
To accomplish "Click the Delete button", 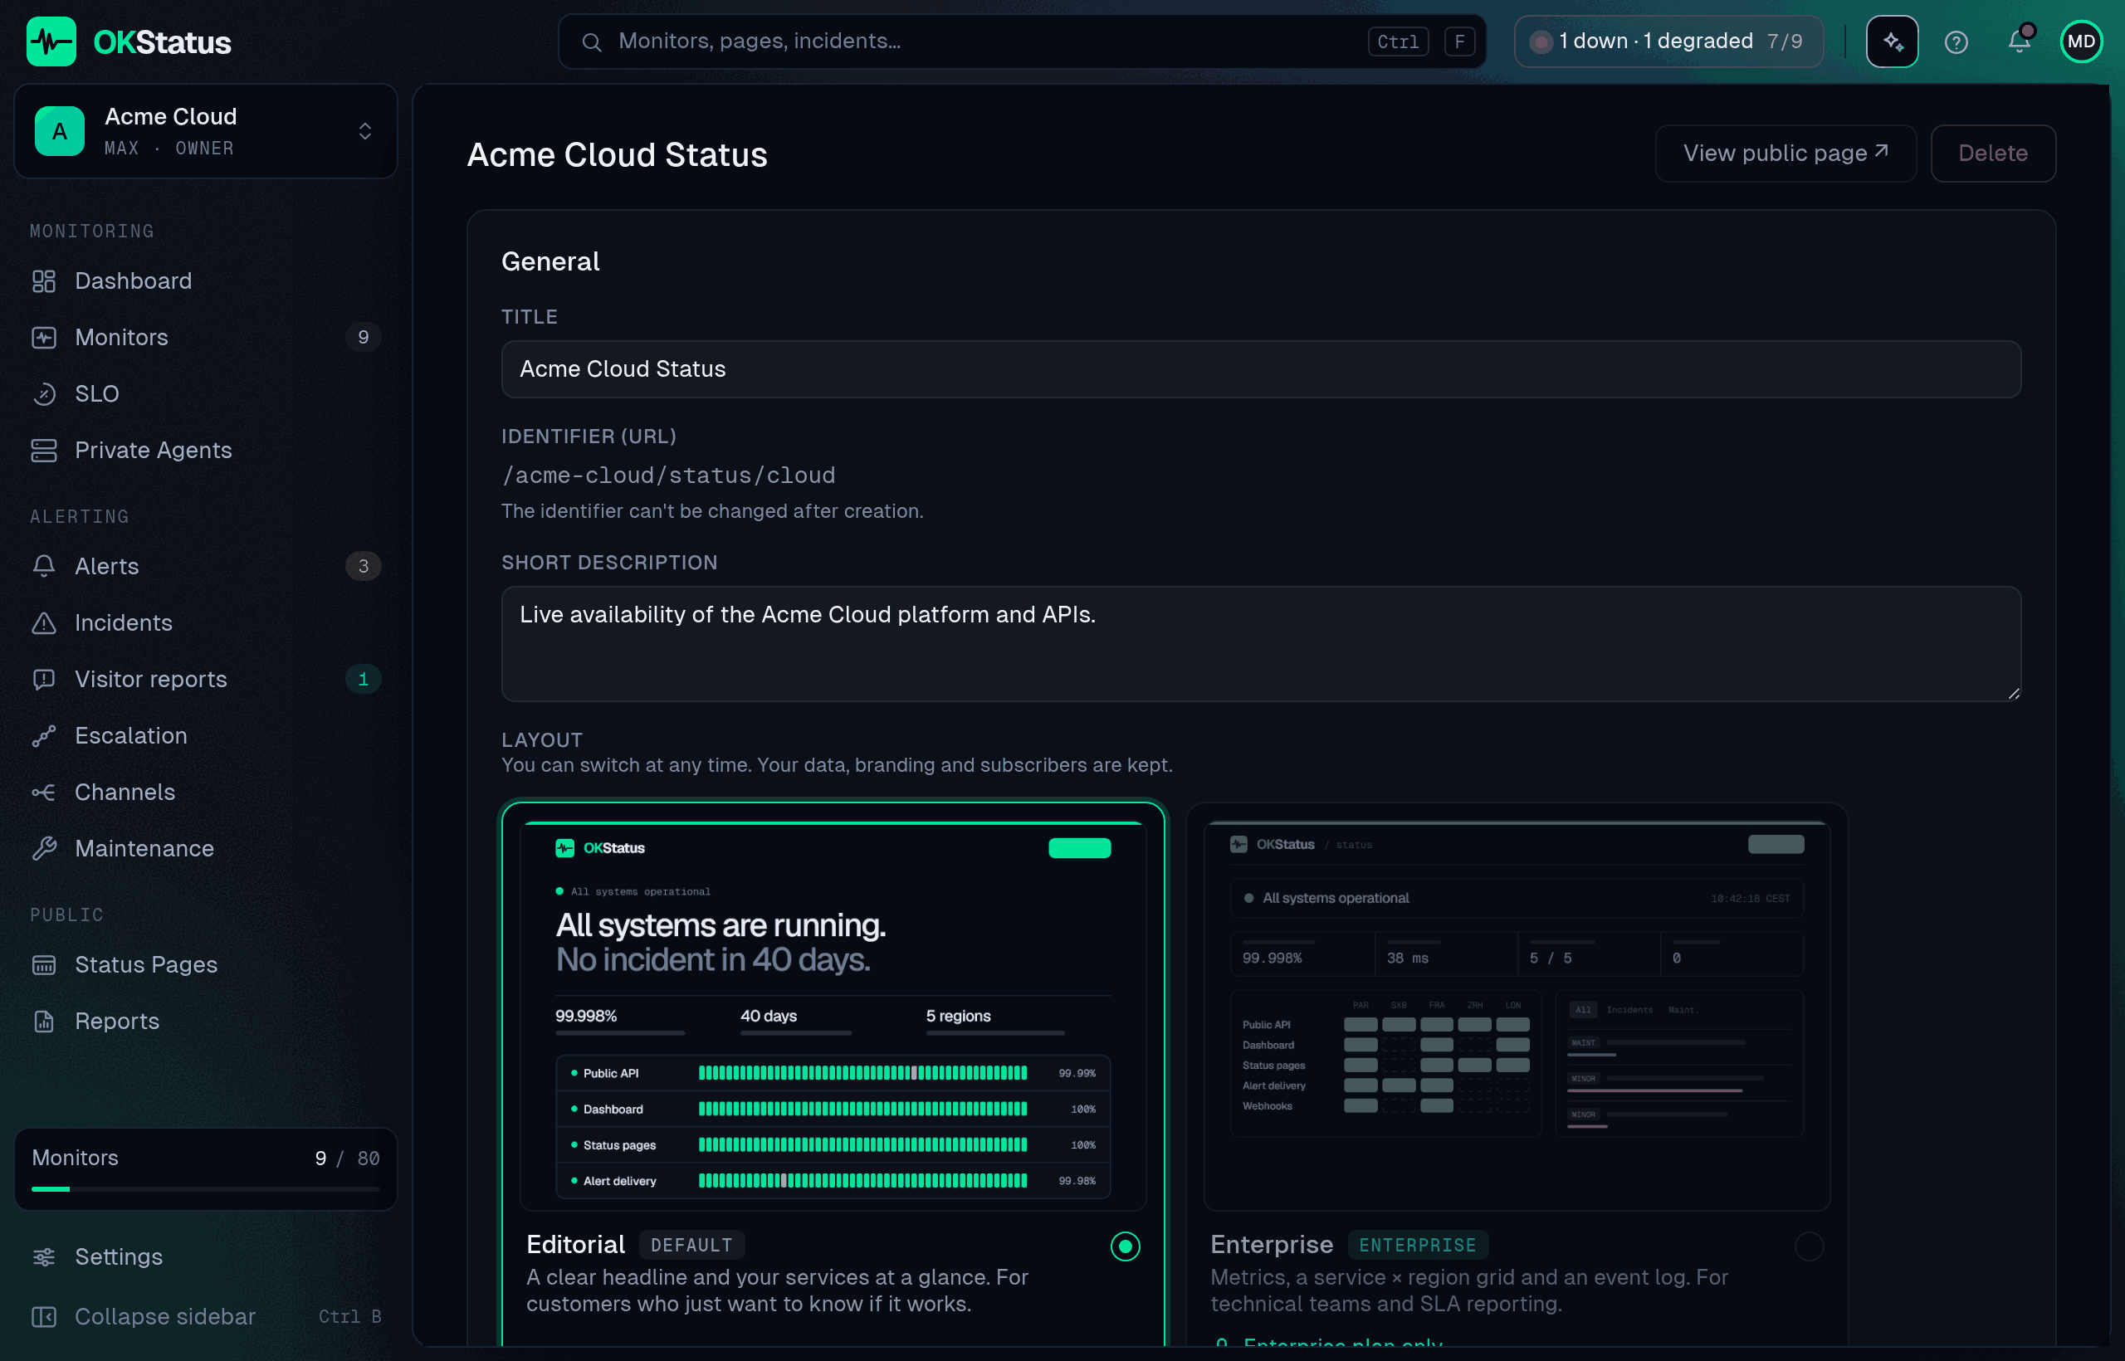I will point(1992,154).
